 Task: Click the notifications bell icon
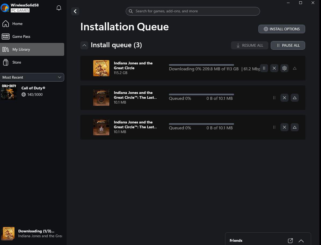[x=59, y=8]
